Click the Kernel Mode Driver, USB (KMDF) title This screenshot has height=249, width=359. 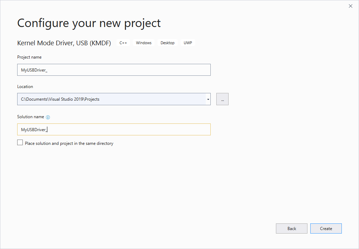(64, 43)
